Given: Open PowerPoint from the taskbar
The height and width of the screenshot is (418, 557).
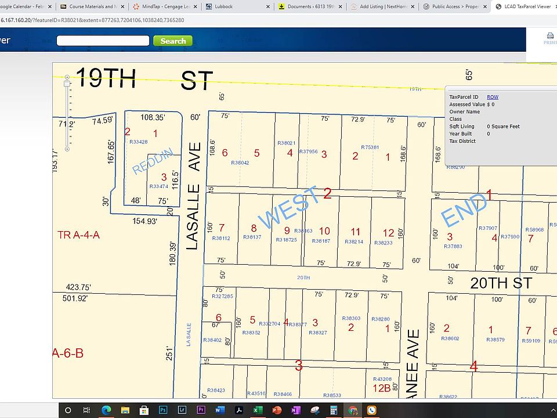Looking at the screenshot, I should 276,410.
